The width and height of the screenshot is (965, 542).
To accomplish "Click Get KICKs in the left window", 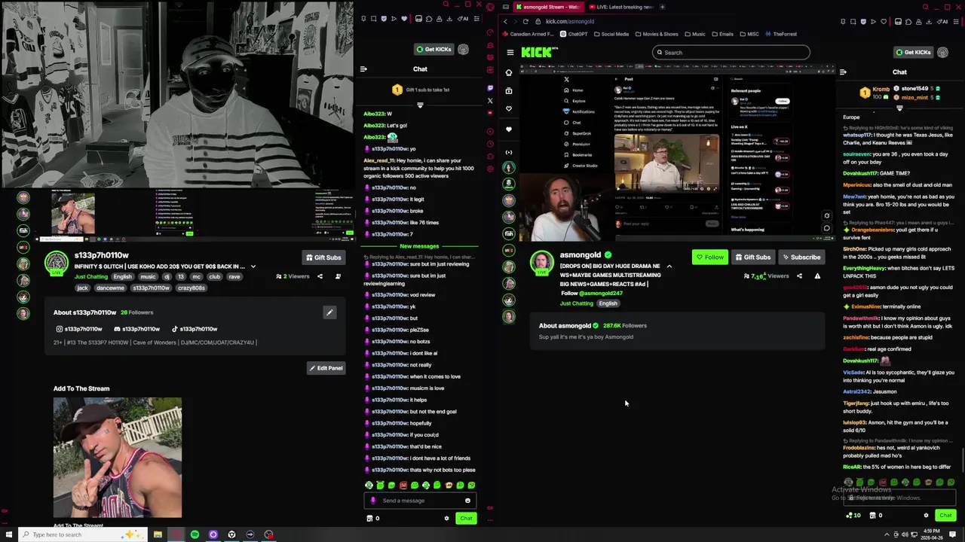I will (x=433, y=49).
